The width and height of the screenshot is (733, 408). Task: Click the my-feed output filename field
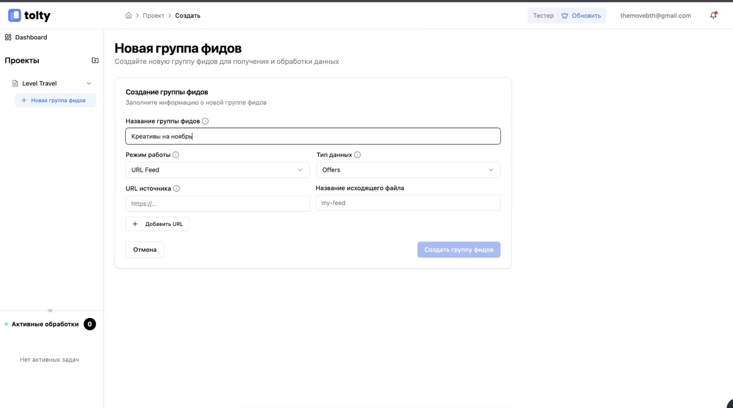[x=408, y=203]
